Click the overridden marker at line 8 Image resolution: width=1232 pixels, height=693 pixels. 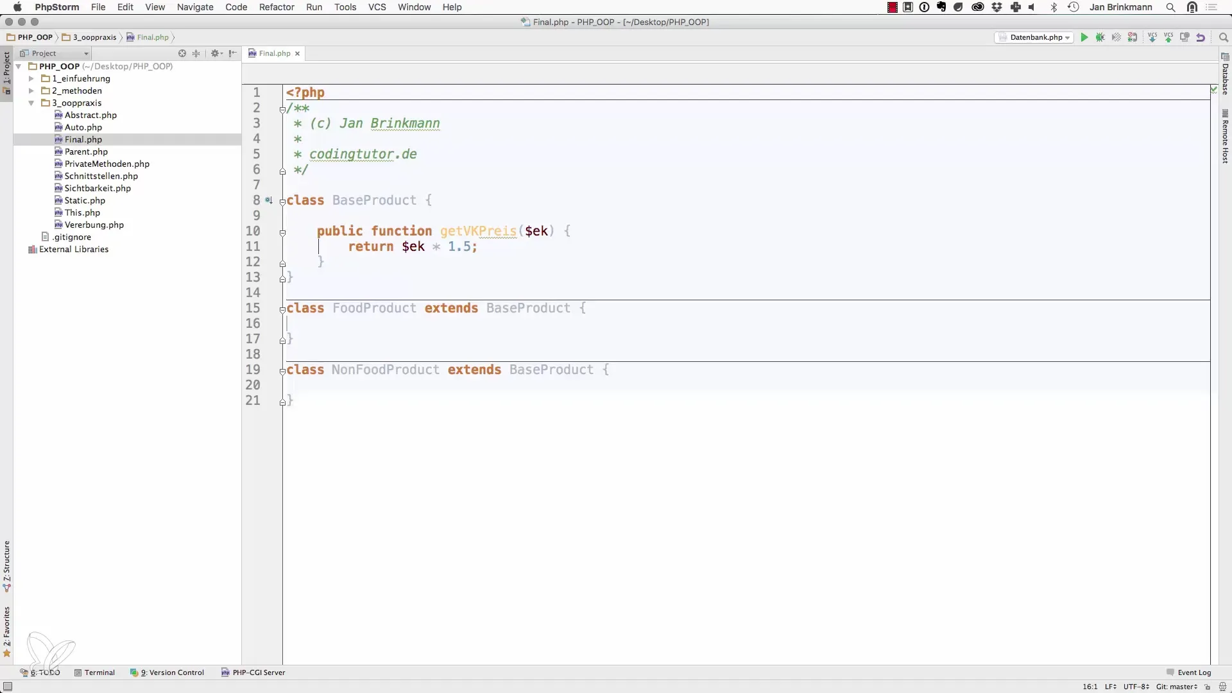pyautogui.click(x=269, y=200)
